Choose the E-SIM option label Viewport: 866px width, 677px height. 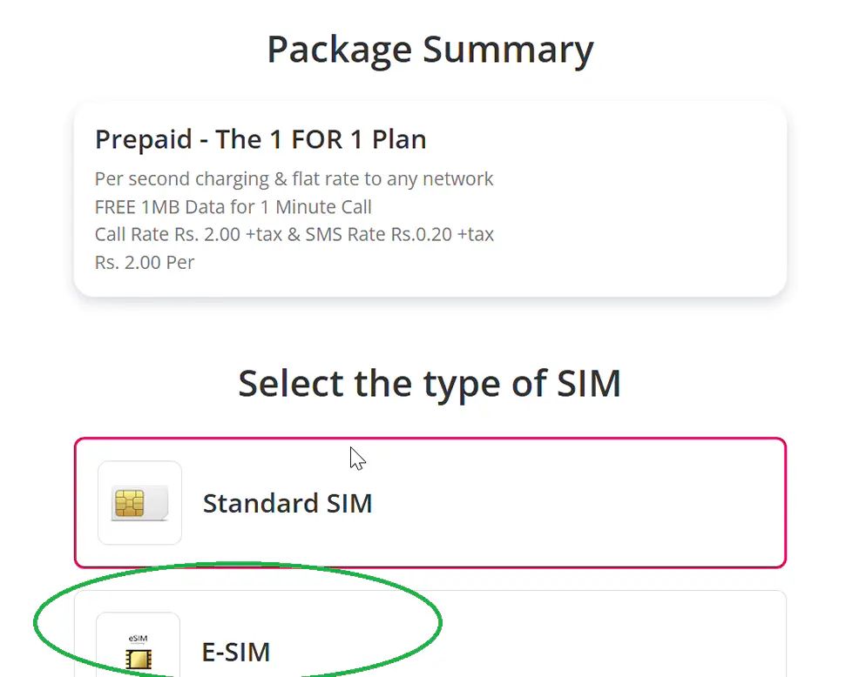click(235, 652)
